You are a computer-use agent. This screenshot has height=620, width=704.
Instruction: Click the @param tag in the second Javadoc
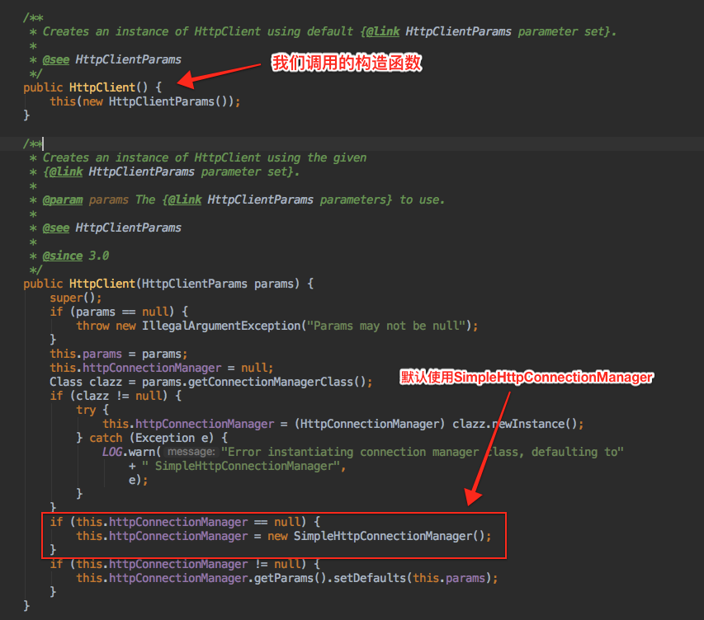tap(63, 200)
